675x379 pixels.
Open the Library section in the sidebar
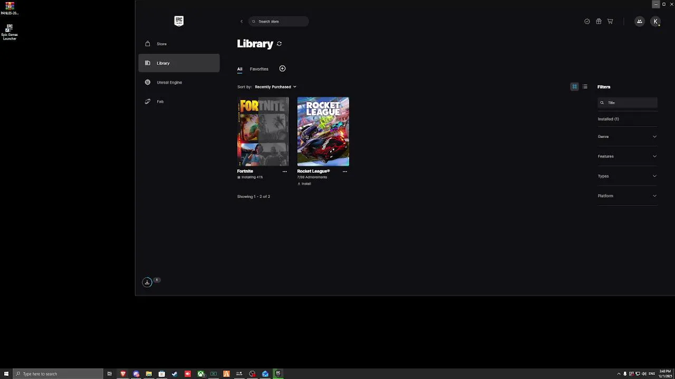click(x=179, y=63)
